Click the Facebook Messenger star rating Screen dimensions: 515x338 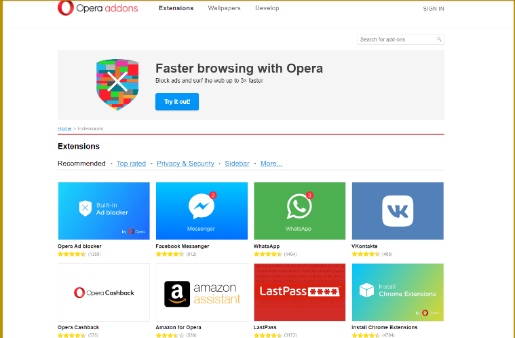point(170,254)
